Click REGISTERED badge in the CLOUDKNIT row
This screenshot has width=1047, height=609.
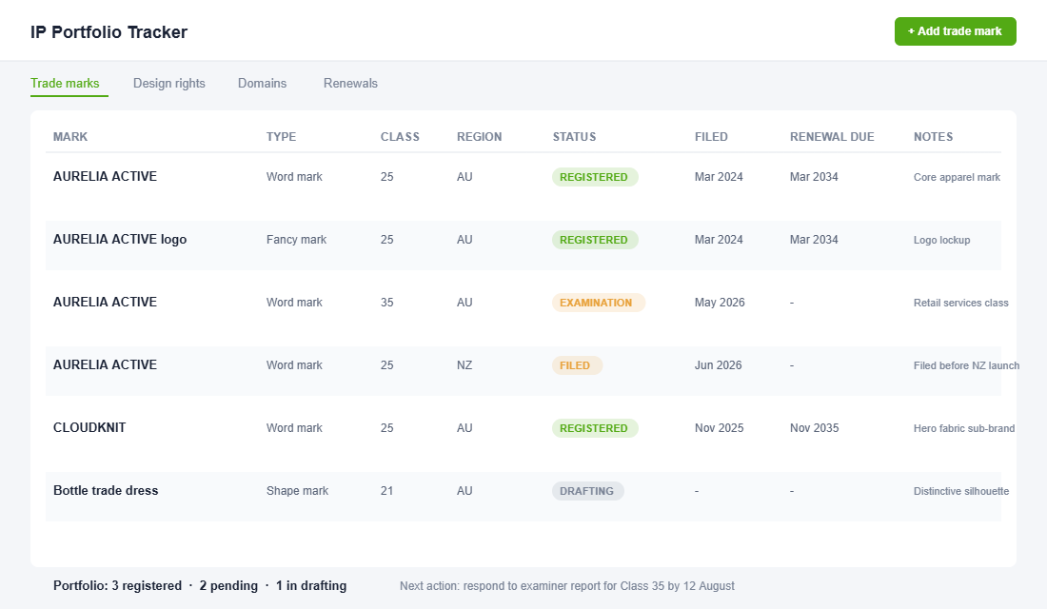coord(595,428)
